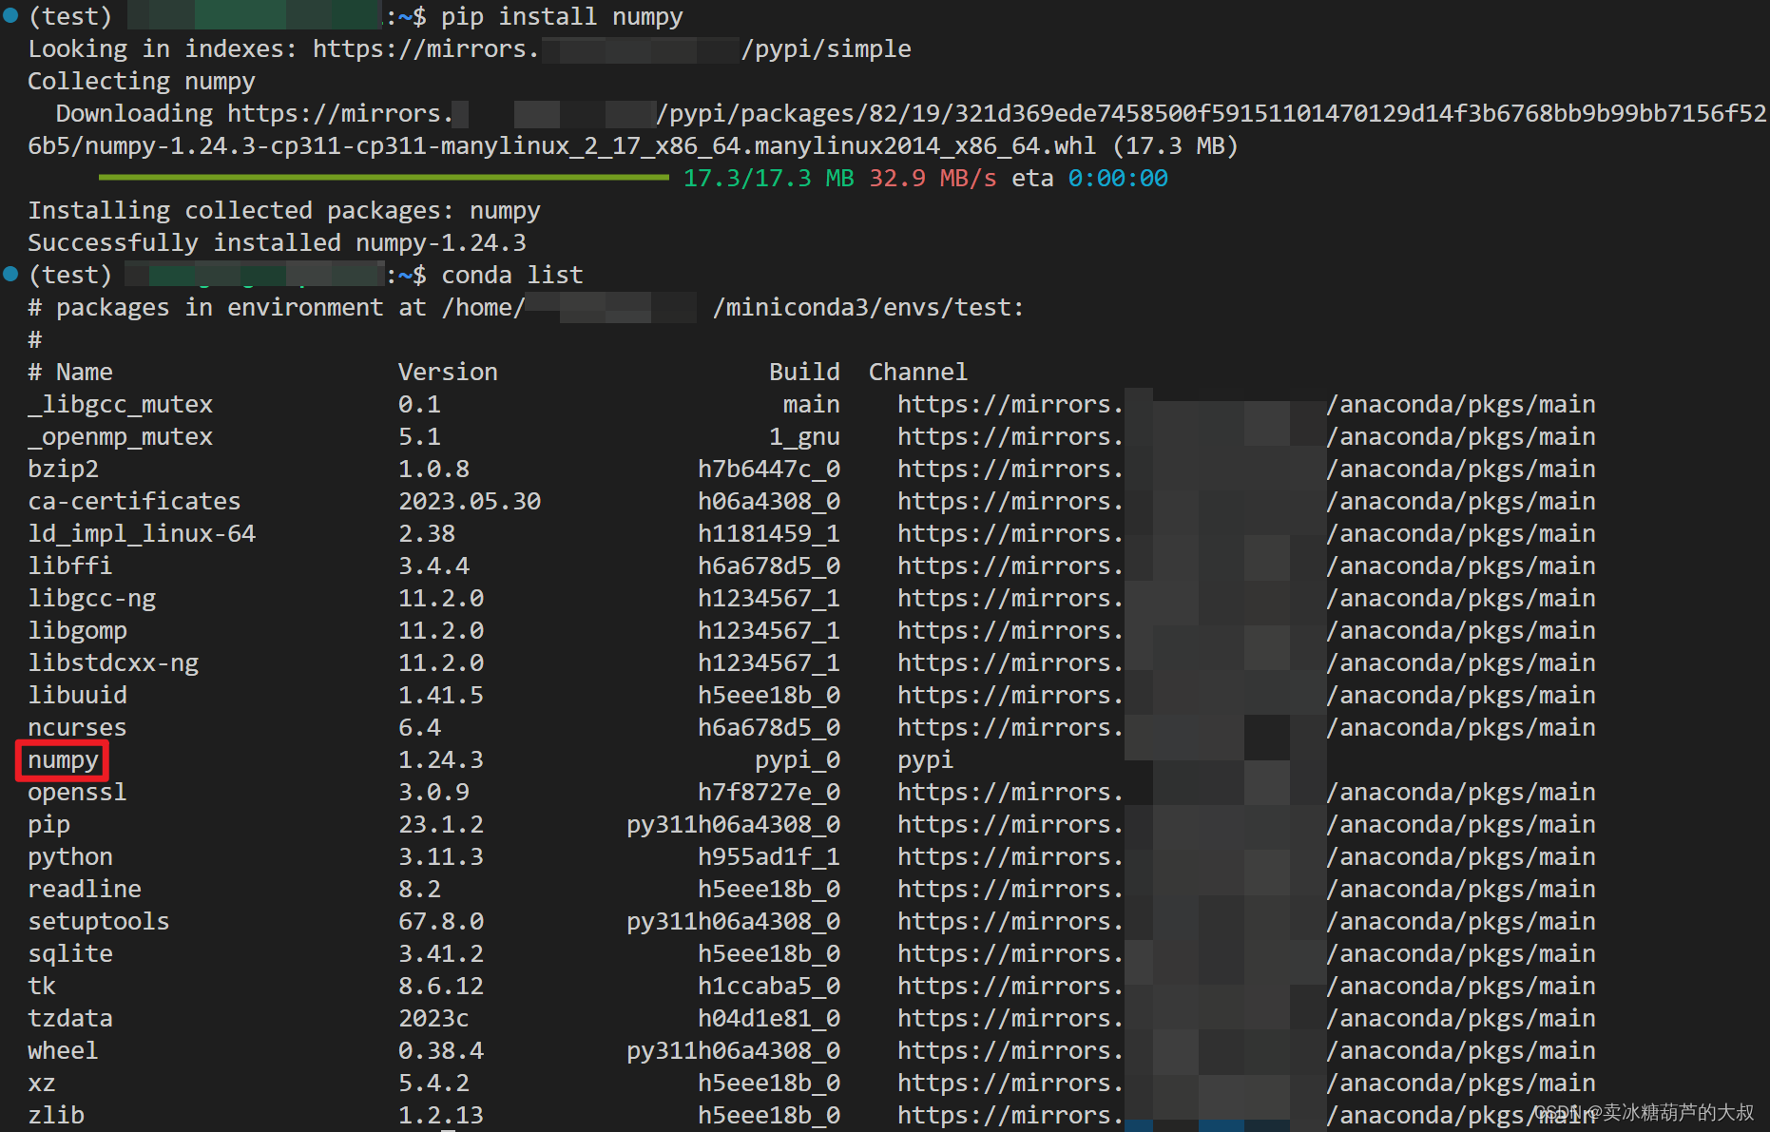The image size is (1770, 1132).
Task: Click the '/miniconda3/envs/test:' path text
Action: tap(869, 308)
